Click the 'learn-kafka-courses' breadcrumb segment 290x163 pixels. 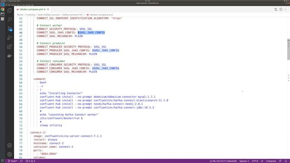(49, 14)
